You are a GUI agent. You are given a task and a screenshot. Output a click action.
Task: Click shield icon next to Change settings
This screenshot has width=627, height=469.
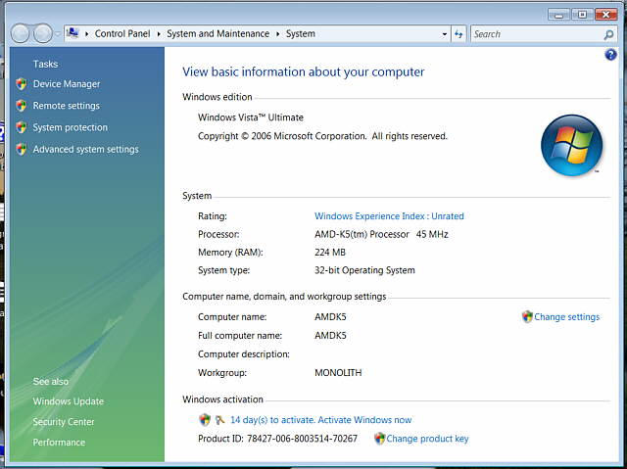pos(527,317)
